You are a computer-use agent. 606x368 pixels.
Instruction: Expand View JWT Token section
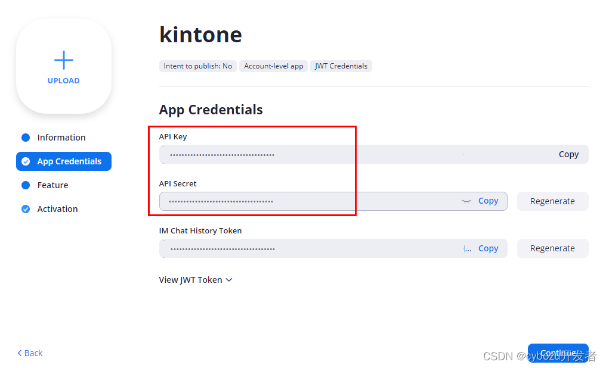tap(196, 280)
